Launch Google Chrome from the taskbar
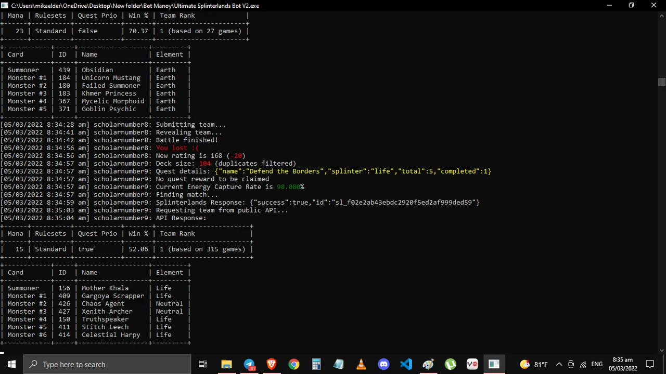 pyautogui.click(x=294, y=364)
